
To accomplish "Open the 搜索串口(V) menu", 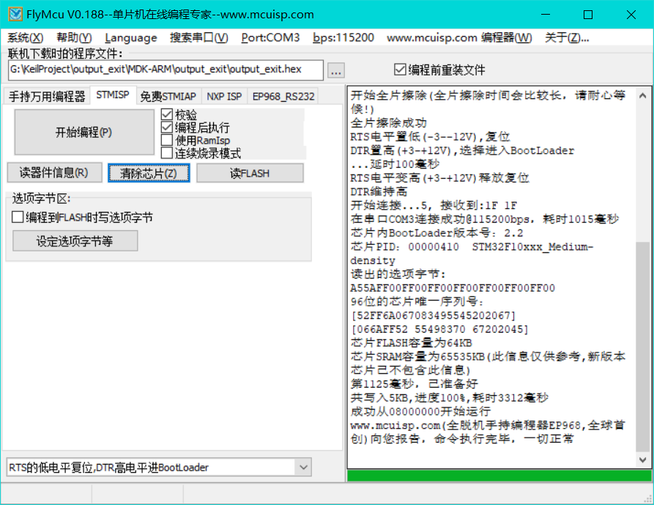I will point(198,37).
